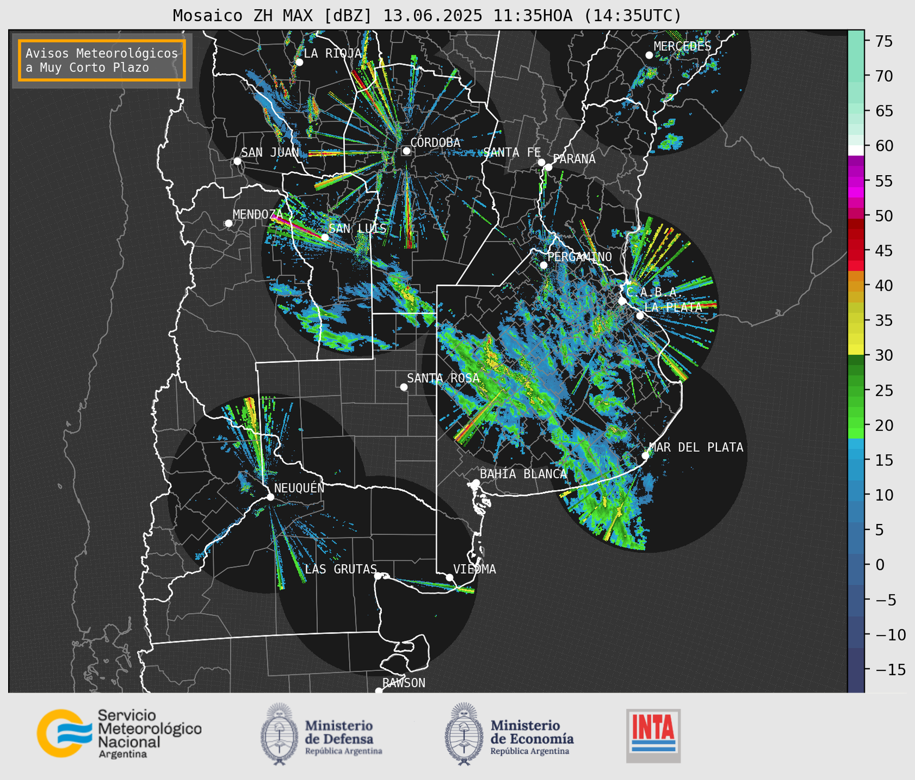The image size is (915, 780).
Task: Click the CÓRDOBA text label on the map
Action: (436, 143)
